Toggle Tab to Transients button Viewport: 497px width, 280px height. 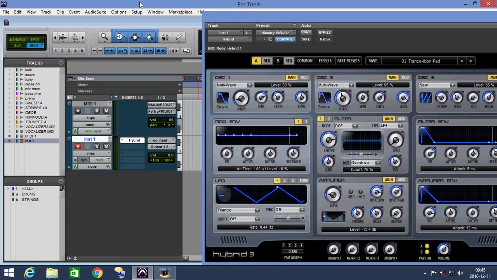(x=109, y=51)
